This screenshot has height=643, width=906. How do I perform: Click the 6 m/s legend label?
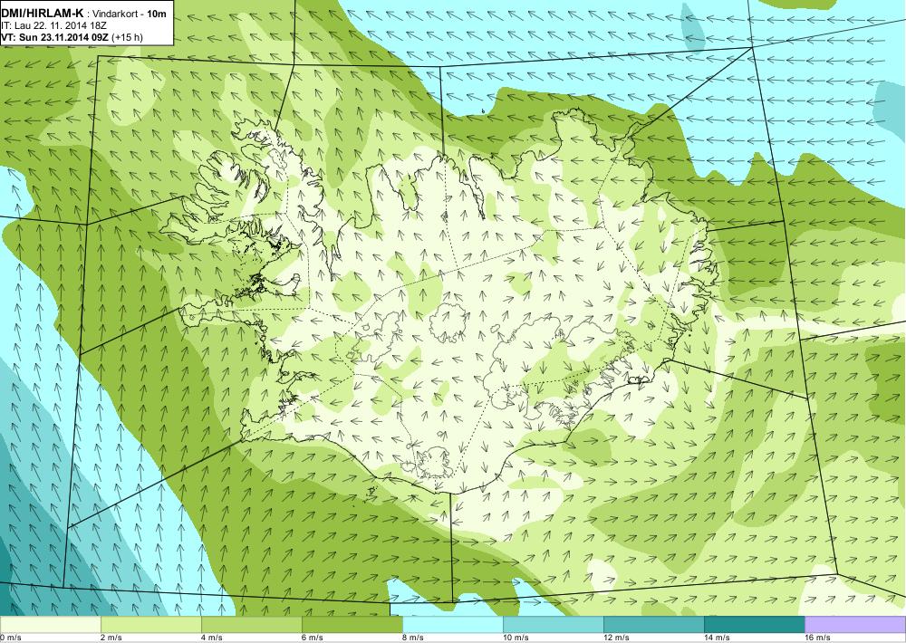click(313, 638)
